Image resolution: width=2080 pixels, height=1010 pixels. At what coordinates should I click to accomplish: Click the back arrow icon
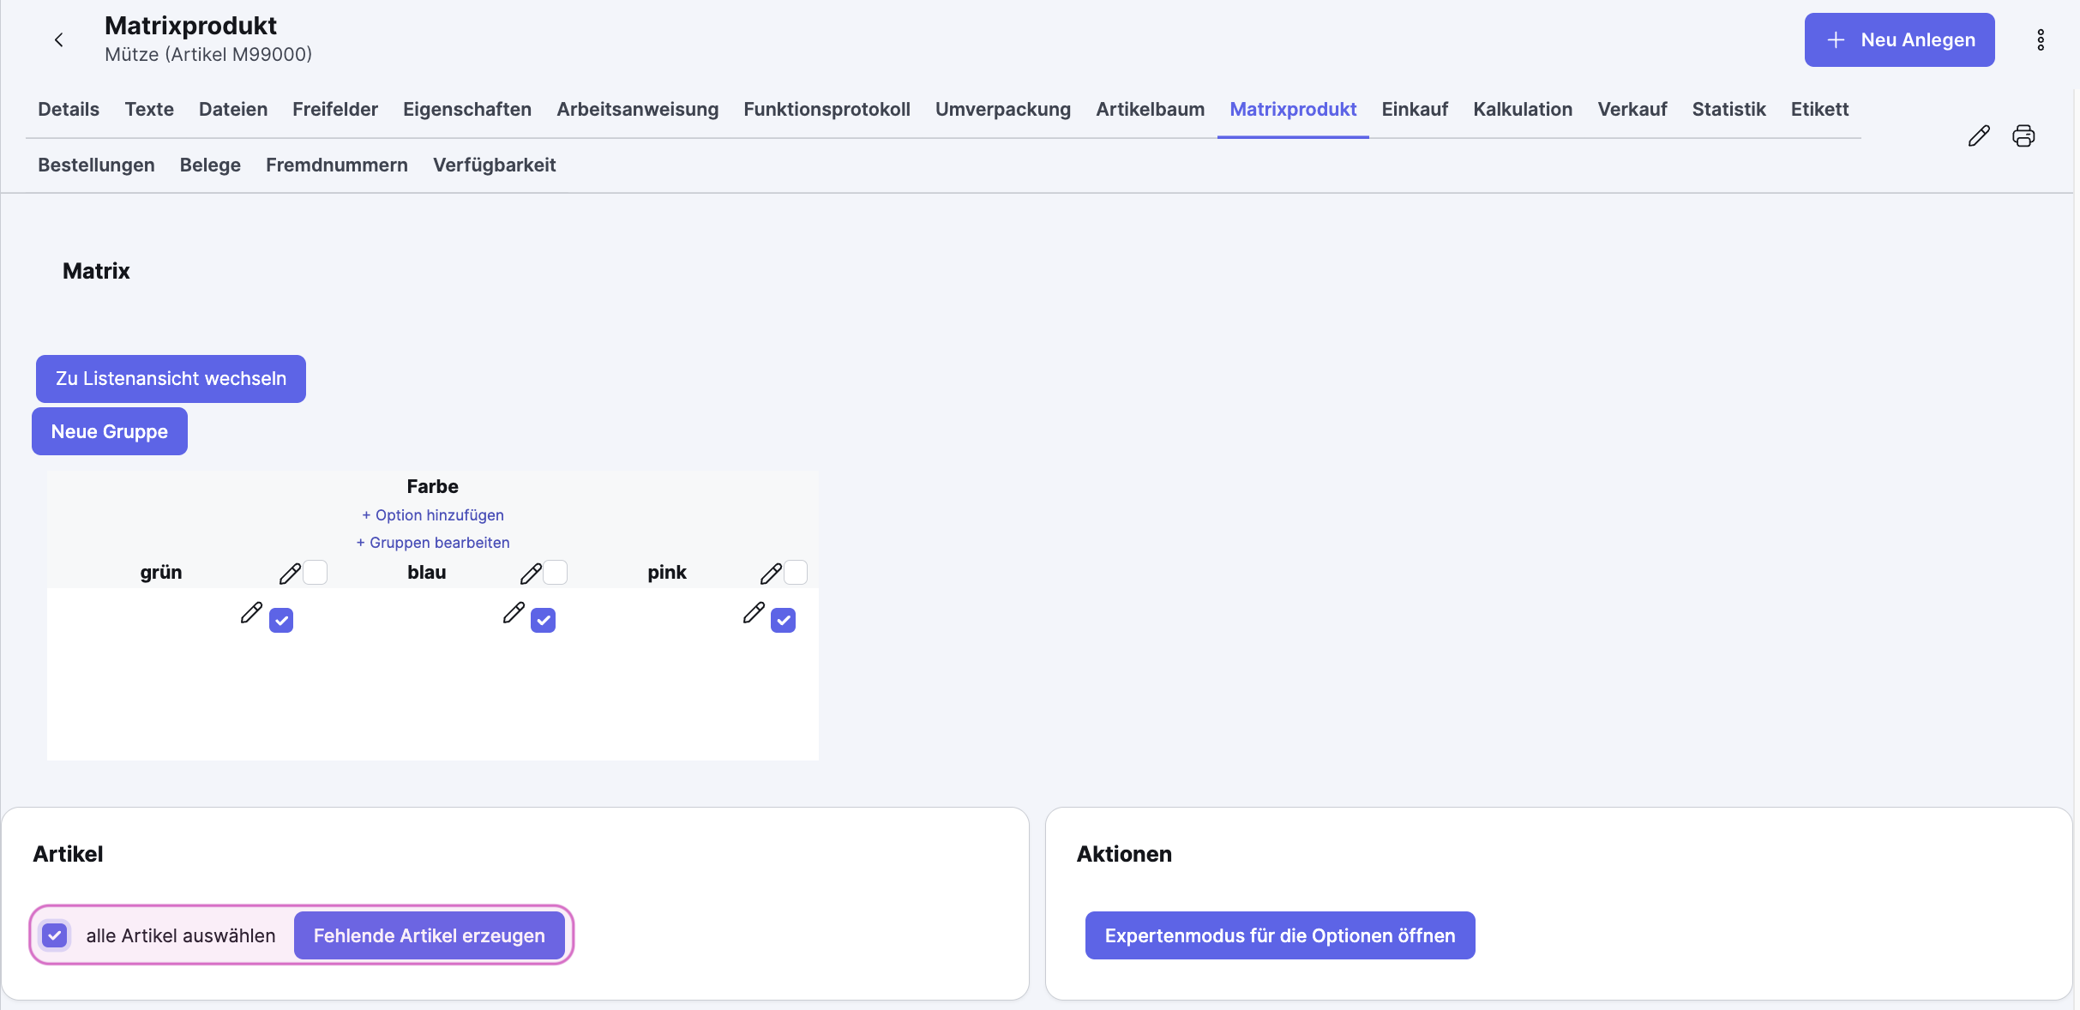(58, 39)
